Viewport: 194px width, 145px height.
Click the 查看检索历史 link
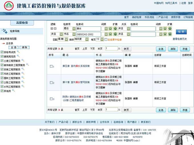[180, 39]
